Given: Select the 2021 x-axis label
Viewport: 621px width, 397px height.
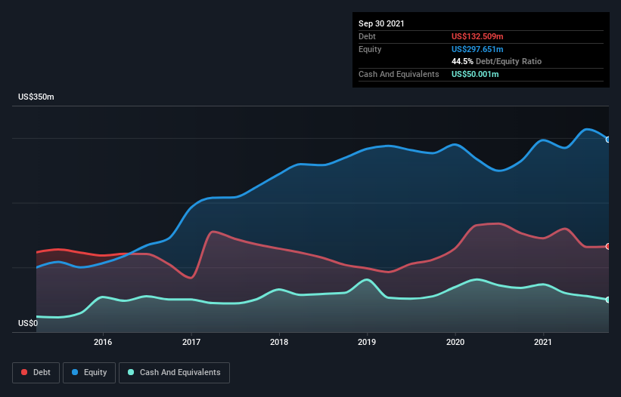Looking at the screenshot, I should pos(543,342).
